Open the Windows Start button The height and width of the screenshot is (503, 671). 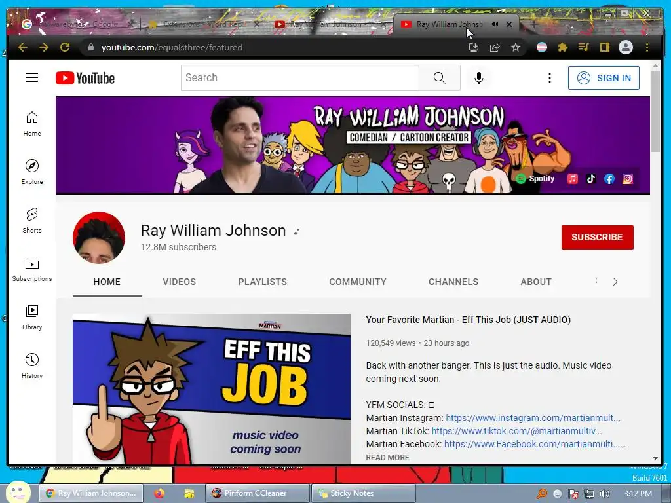tap(18, 492)
